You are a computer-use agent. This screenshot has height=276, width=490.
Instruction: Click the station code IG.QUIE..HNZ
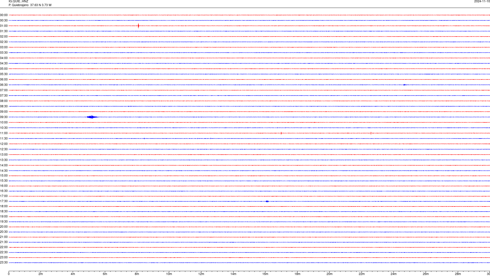(18, 1)
